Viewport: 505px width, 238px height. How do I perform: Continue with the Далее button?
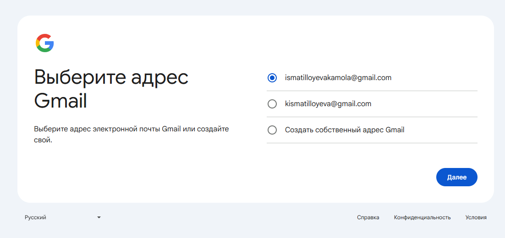point(457,177)
